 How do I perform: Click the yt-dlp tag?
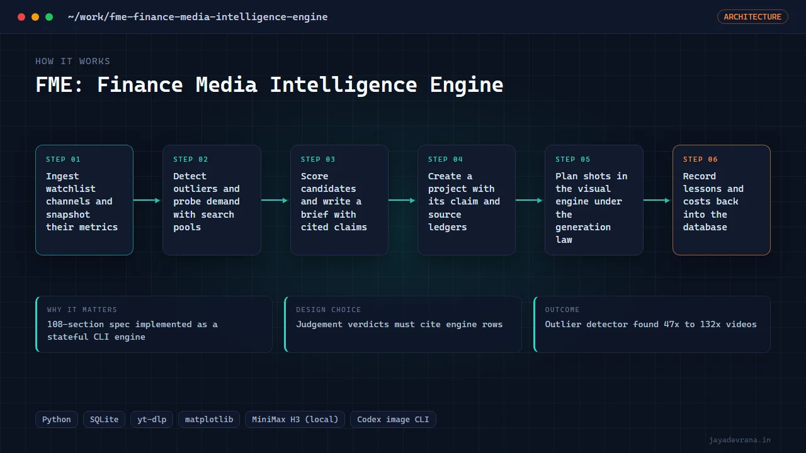tap(152, 419)
